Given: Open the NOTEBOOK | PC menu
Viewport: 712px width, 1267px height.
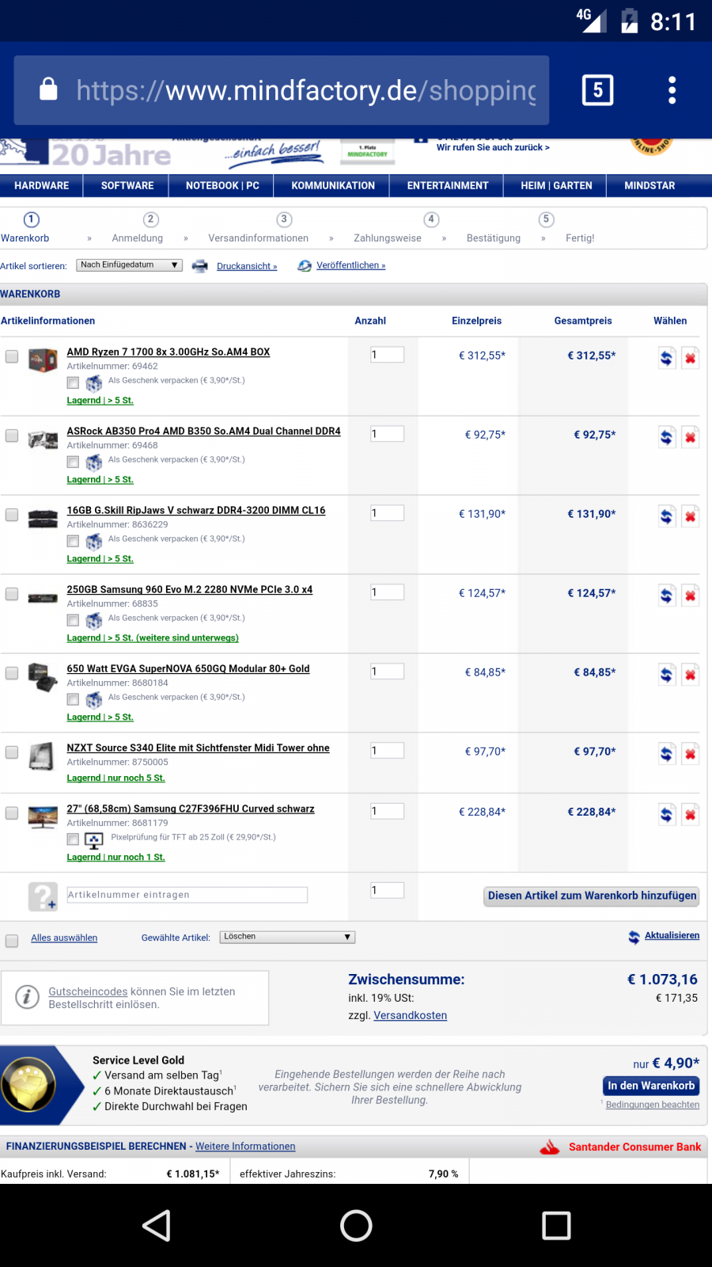Looking at the screenshot, I should point(222,185).
